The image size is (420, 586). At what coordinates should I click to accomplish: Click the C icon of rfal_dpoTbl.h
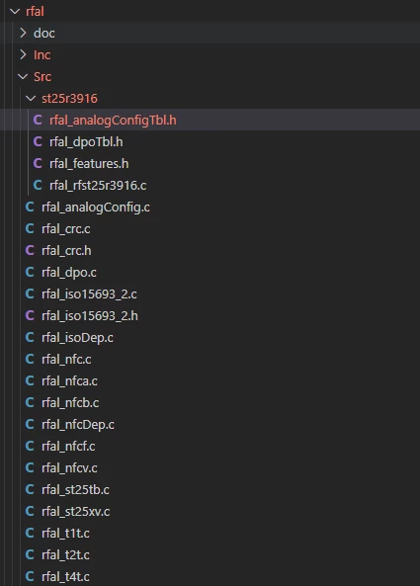[x=38, y=141]
